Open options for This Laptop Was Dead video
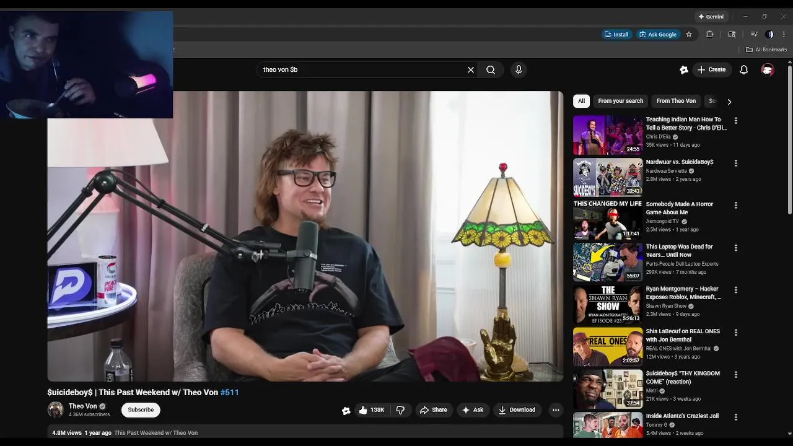This screenshot has height=446, width=793. 736,248
